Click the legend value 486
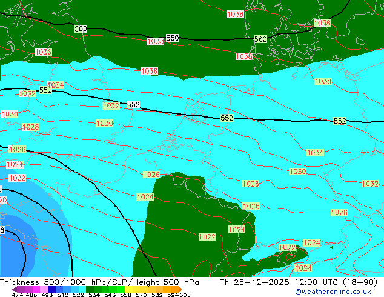 [31, 295]
